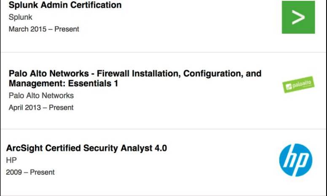
Task: Select the Palo Alto Networks issuer name
Action: (41, 96)
